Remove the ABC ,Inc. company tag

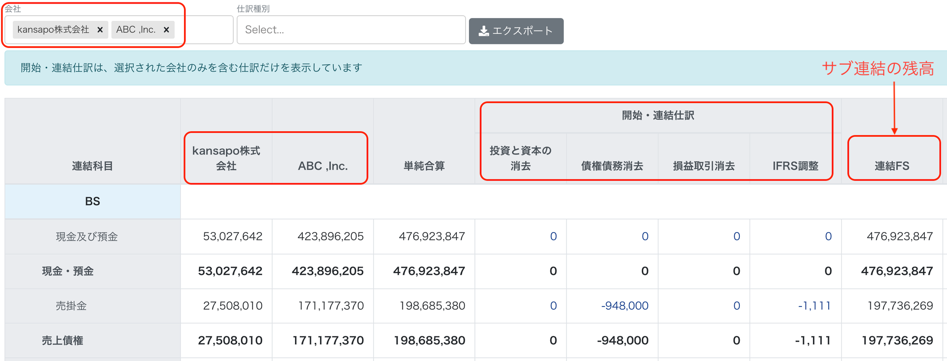click(x=166, y=30)
